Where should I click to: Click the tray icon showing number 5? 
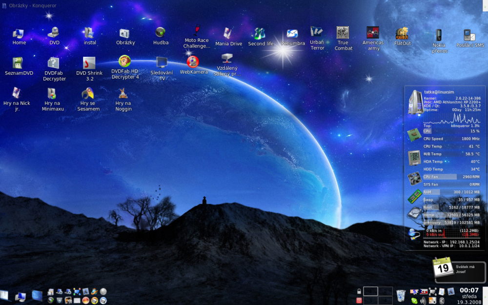pos(414,292)
